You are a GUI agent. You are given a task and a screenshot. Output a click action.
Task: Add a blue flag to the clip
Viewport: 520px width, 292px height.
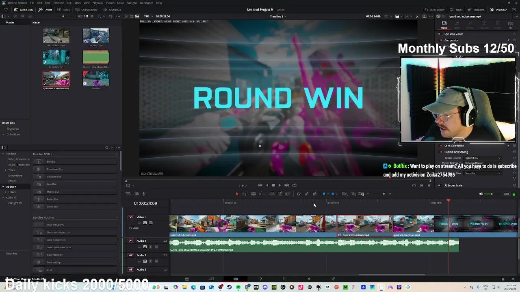(324, 194)
